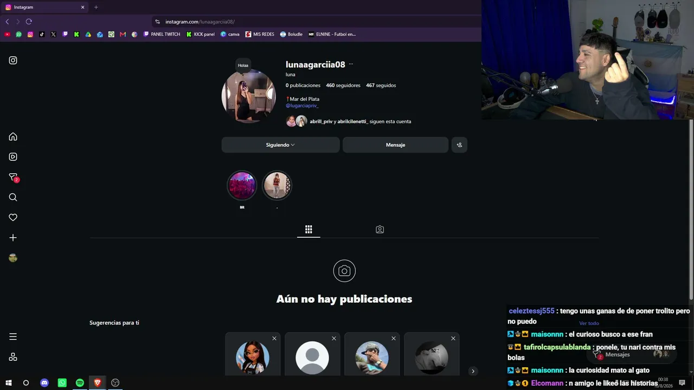This screenshot has height=390, width=694.
Task: Open the PANEL TWITCH bookmark
Action: [x=162, y=34]
